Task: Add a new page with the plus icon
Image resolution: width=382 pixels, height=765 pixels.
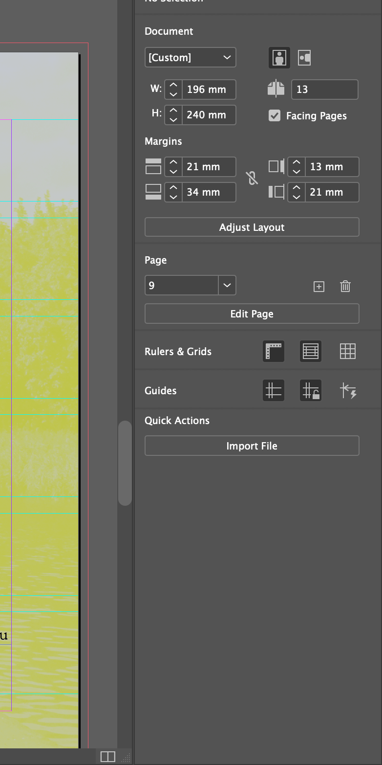Action: 319,286
